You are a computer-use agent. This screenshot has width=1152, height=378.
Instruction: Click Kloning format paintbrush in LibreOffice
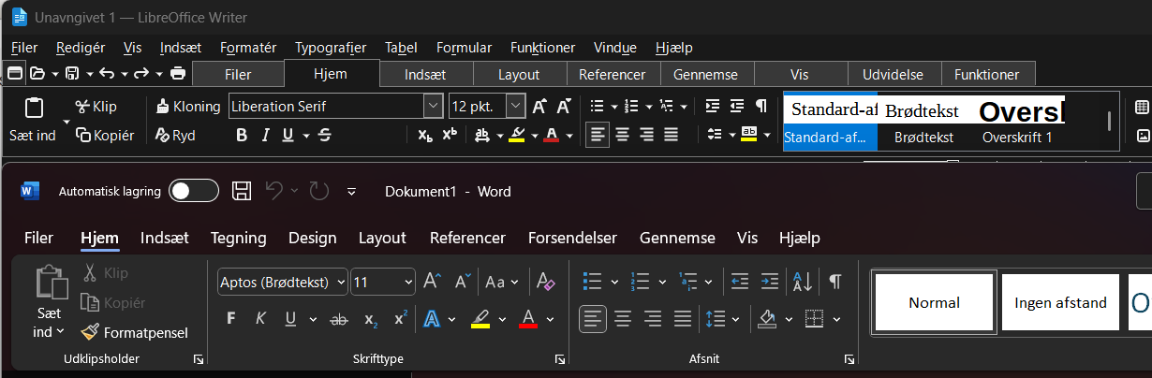(188, 106)
